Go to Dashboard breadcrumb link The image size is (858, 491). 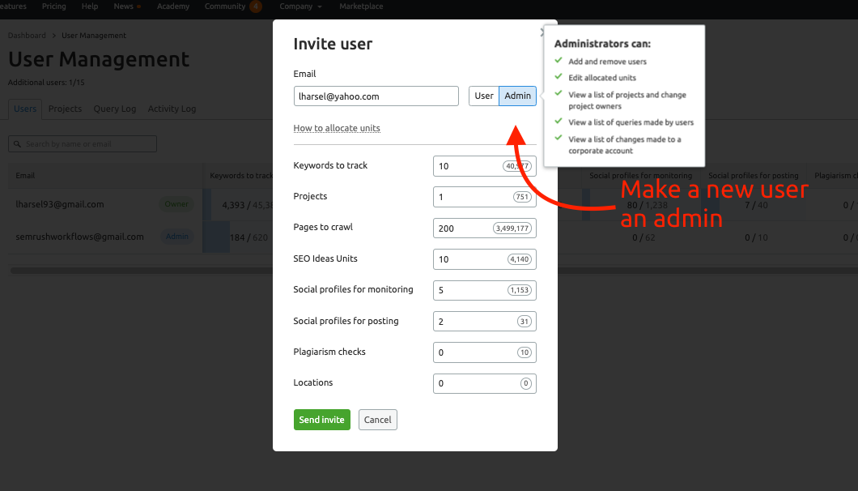27,35
